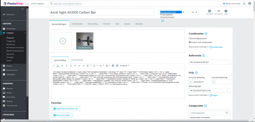Open text alignment dropdown

coord(89,66)
